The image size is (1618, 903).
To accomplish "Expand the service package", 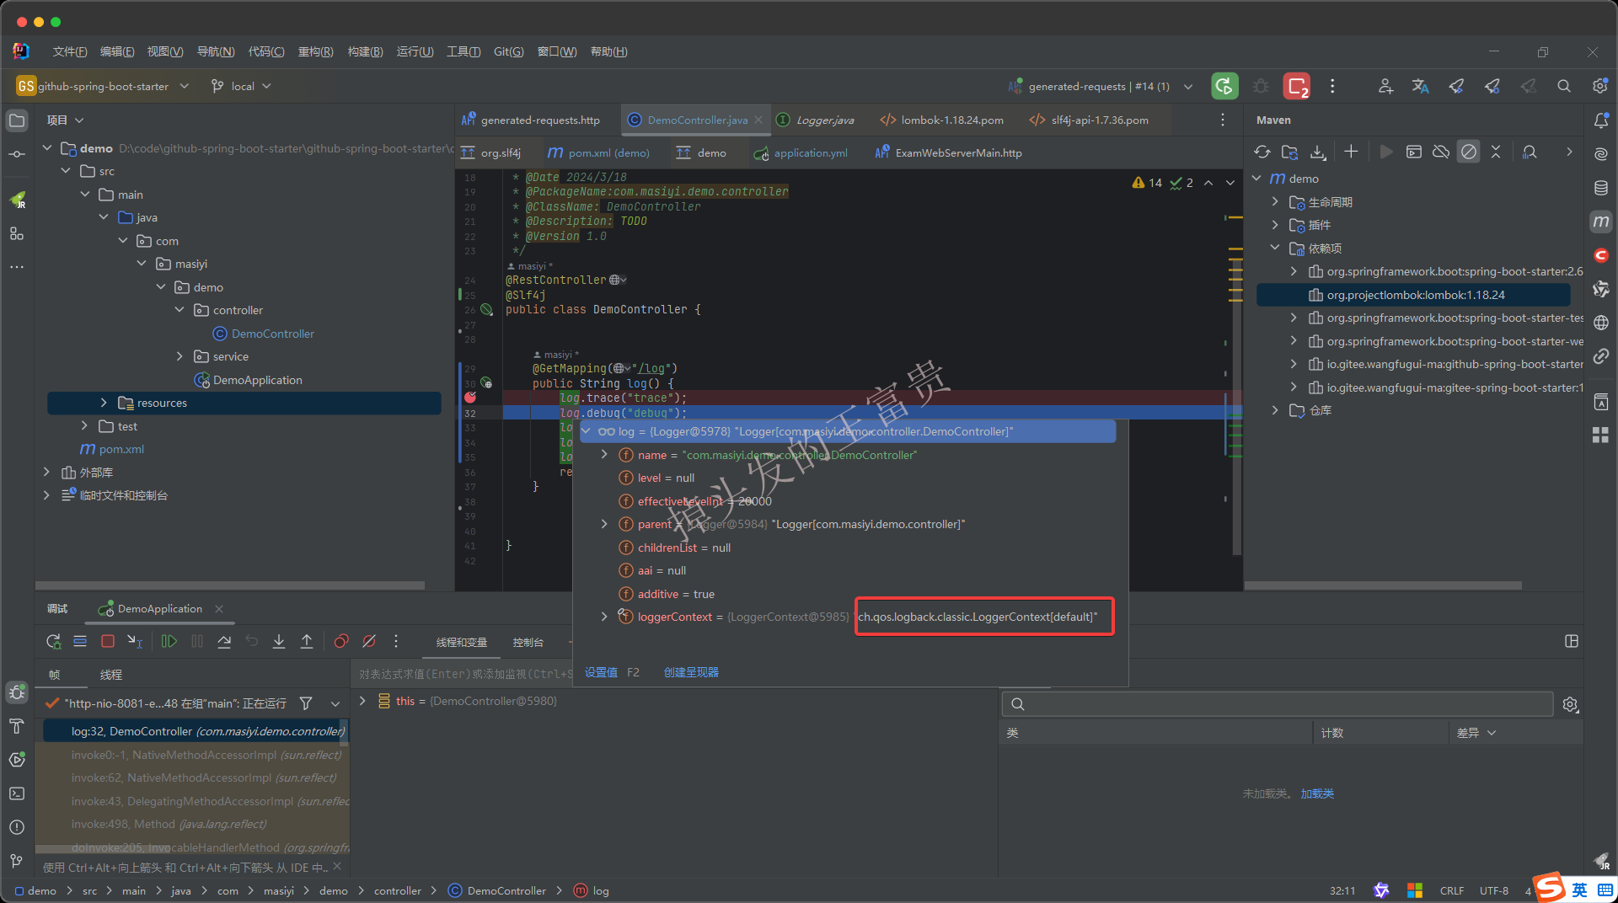I will click(179, 356).
